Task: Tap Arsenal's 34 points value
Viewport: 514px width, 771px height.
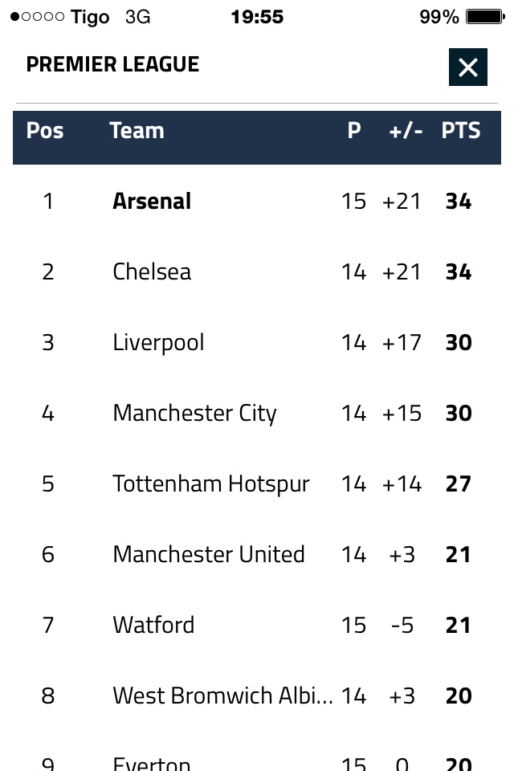Action: coord(459,201)
